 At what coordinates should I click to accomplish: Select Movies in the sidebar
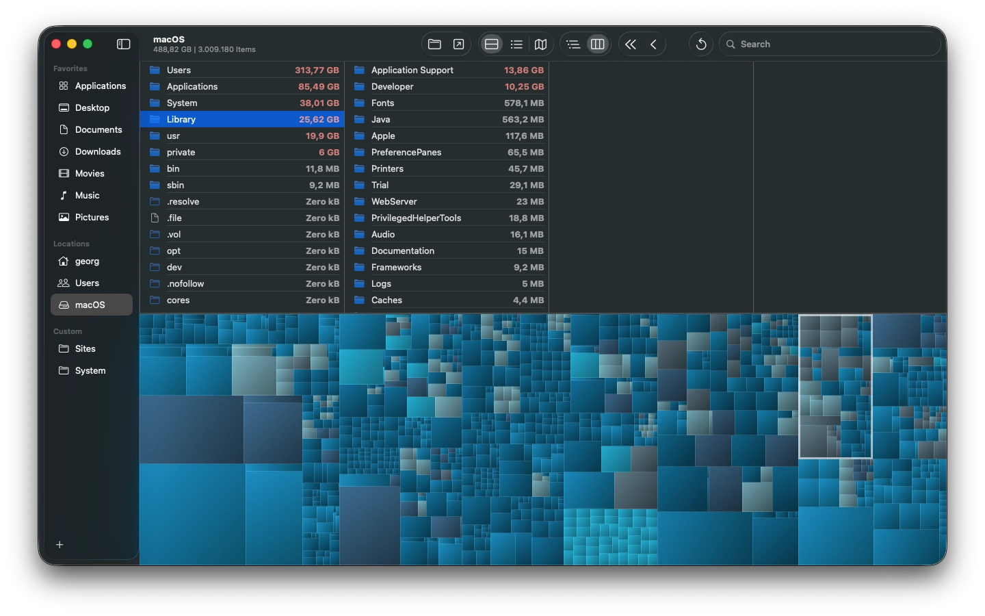92,173
